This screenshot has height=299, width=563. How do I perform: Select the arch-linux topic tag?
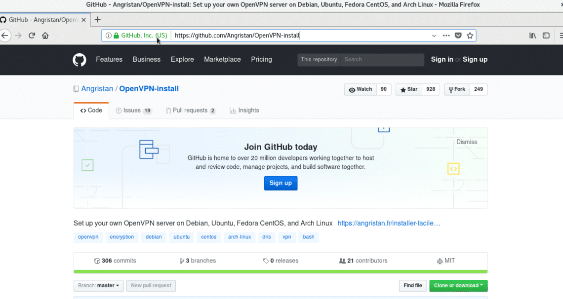pyautogui.click(x=240, y=237)
